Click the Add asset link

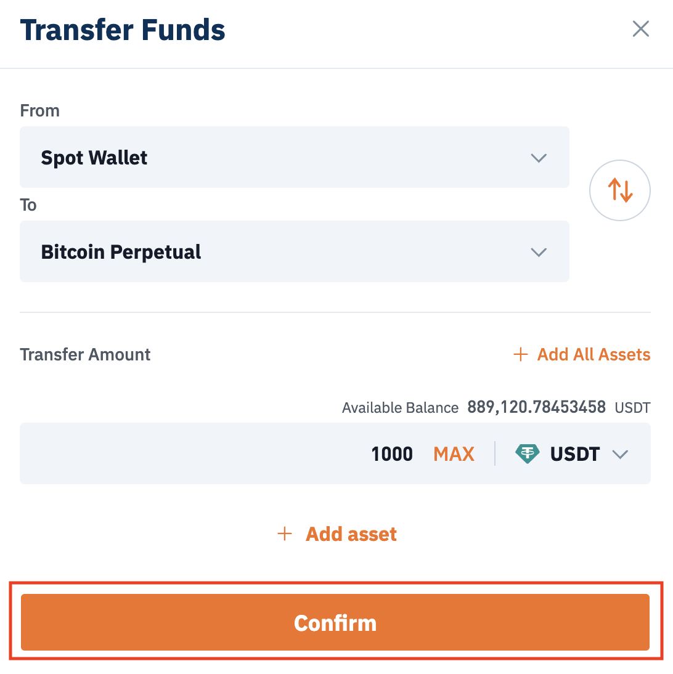(351, 534)
